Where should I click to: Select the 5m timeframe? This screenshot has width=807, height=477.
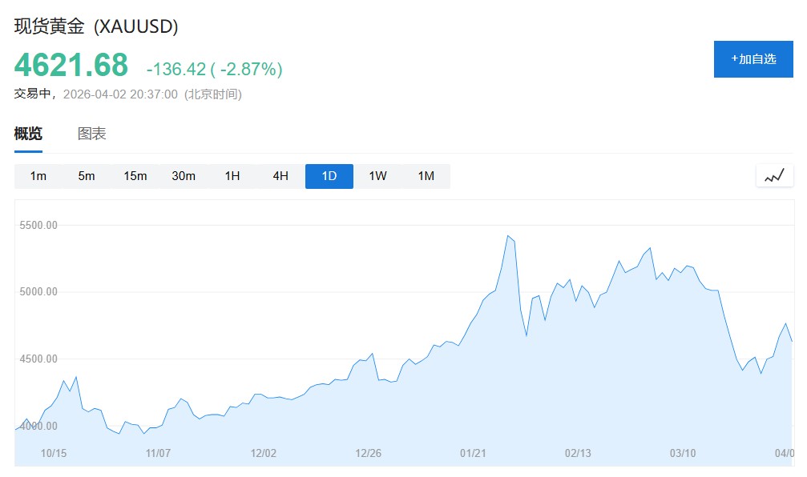(x=87, y=176)
